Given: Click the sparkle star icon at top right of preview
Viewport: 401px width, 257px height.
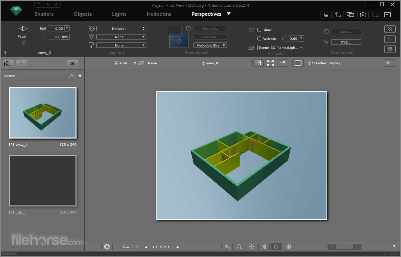Looking at the screenshot, I should (x=389, y=63).
